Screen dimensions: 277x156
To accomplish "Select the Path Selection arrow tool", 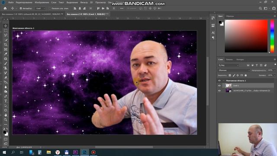I will click(6, 106).
